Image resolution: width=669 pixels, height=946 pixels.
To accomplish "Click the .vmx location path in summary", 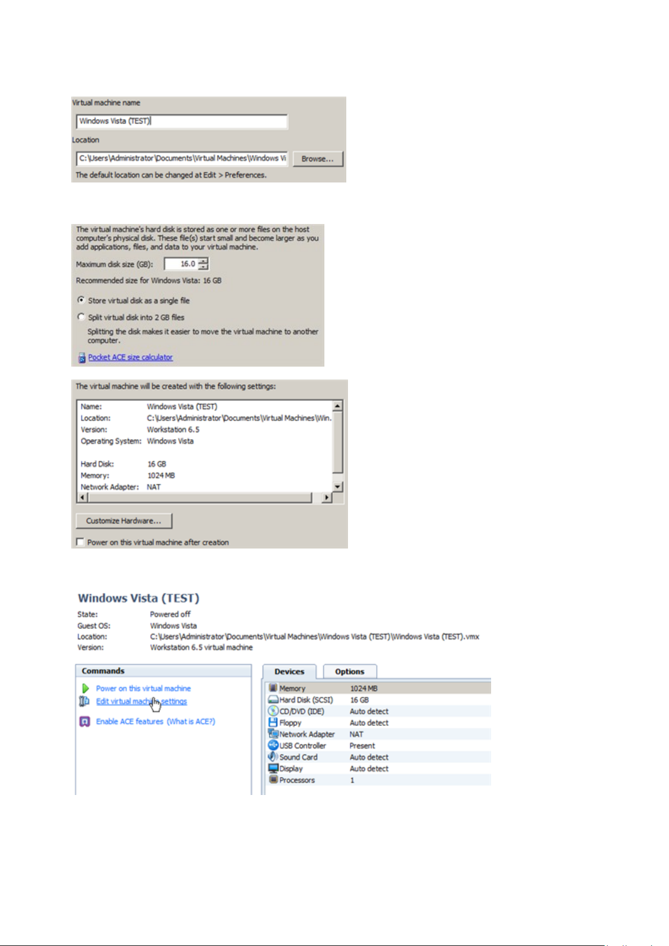I will pyautogui.click(x=314, y=637).
